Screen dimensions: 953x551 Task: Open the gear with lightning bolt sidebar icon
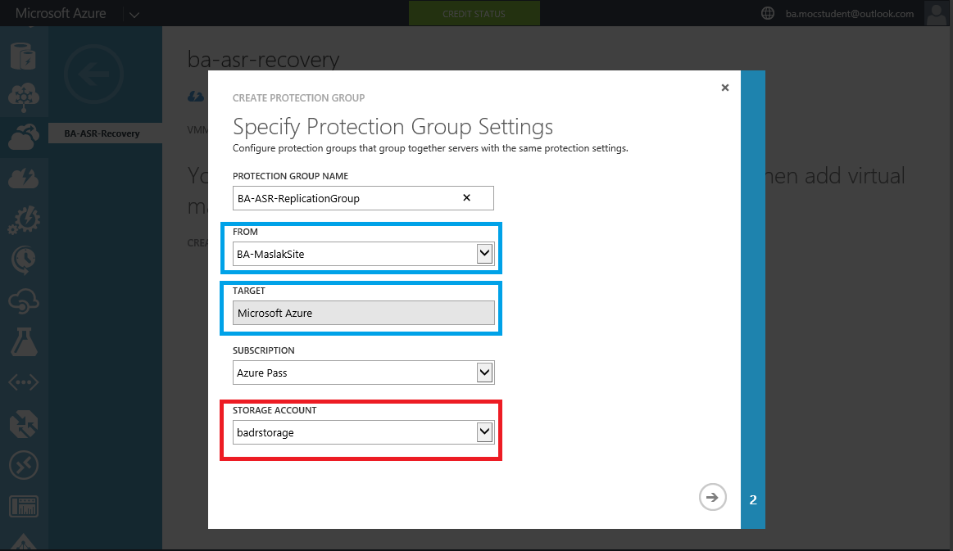[24, 220]
